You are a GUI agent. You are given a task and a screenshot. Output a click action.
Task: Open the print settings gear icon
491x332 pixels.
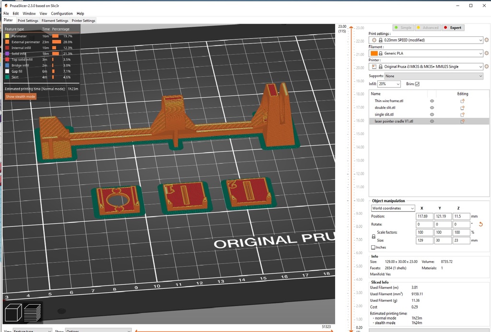pyautogui.click(x=486, y=40)
